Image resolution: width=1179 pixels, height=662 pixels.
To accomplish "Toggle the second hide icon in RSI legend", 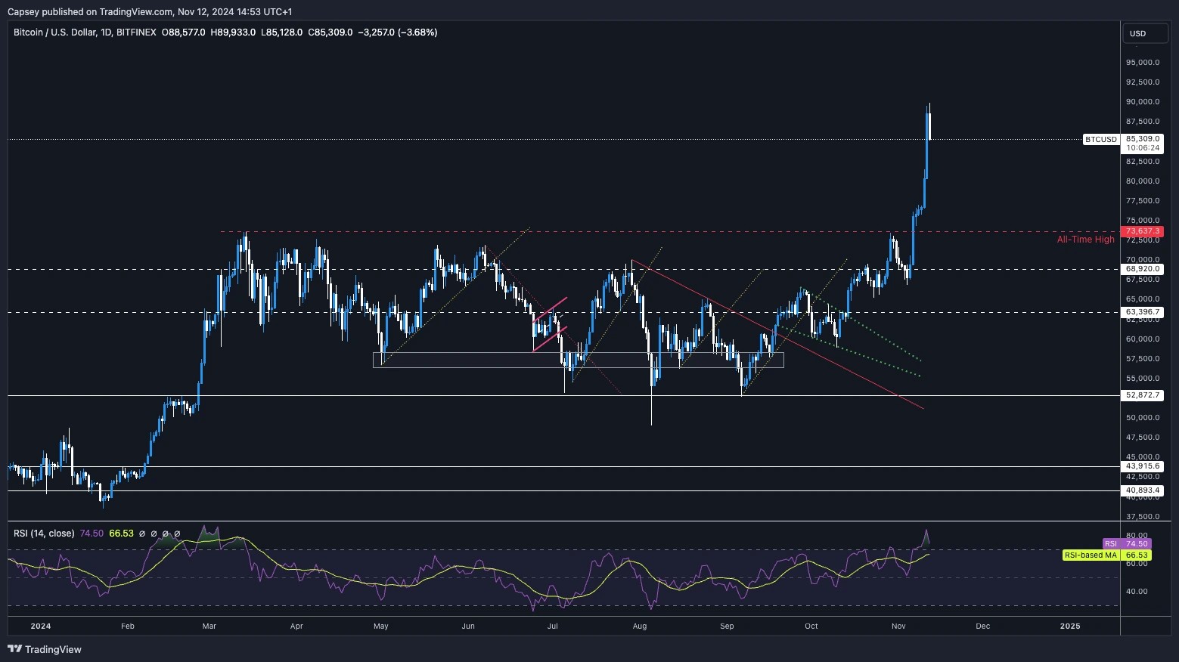I will click(154, 534).
